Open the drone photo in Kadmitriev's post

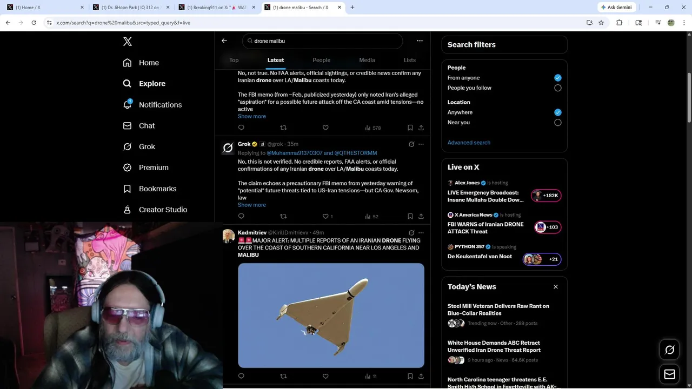click(x=331, y=316)
